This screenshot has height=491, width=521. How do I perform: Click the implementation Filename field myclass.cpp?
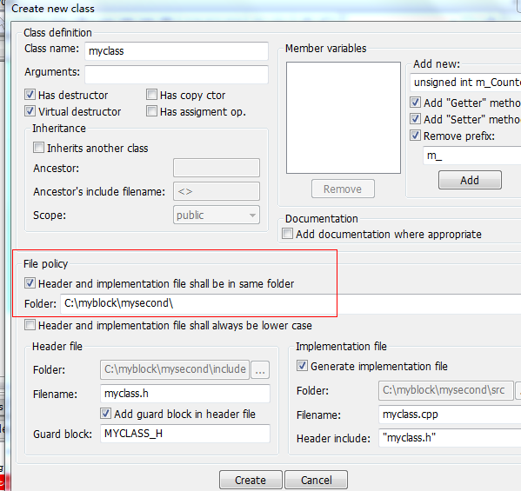pyautogui.click(x=450, y=415)
